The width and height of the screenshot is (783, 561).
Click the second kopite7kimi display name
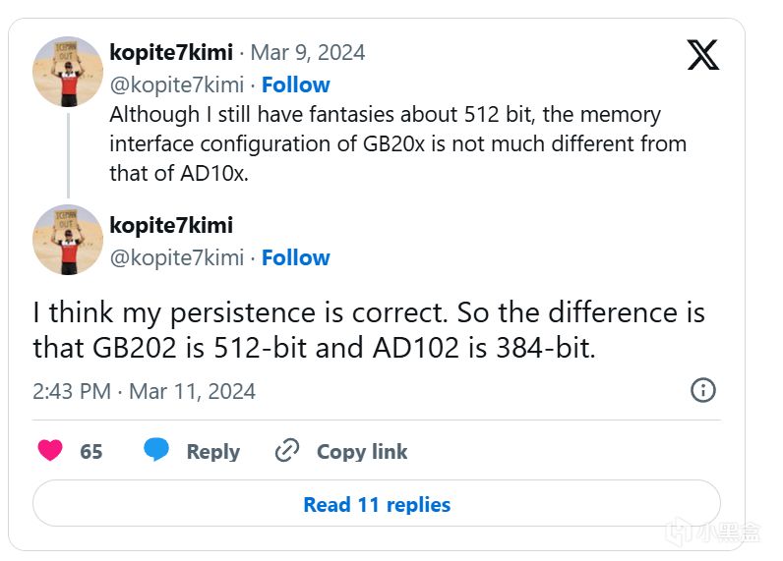click(171, 225)
